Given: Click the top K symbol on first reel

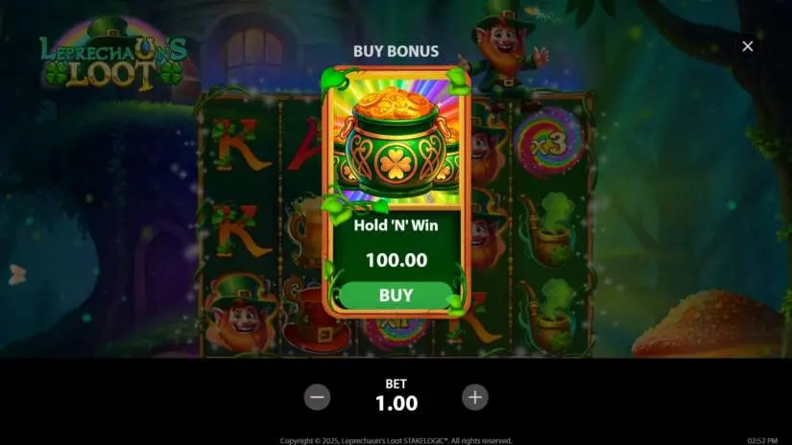Looking at the screenshot, I should pyautogui.click(x=238, y=144).
